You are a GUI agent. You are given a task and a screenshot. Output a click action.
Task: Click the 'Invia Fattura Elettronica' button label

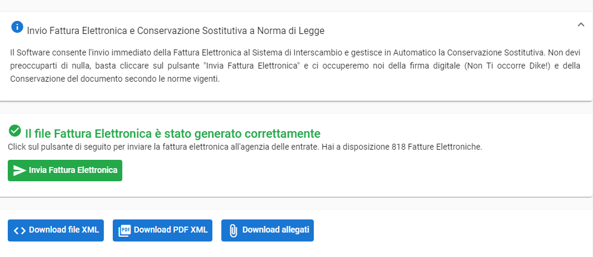pyautogui.click(x=73, y=170)
